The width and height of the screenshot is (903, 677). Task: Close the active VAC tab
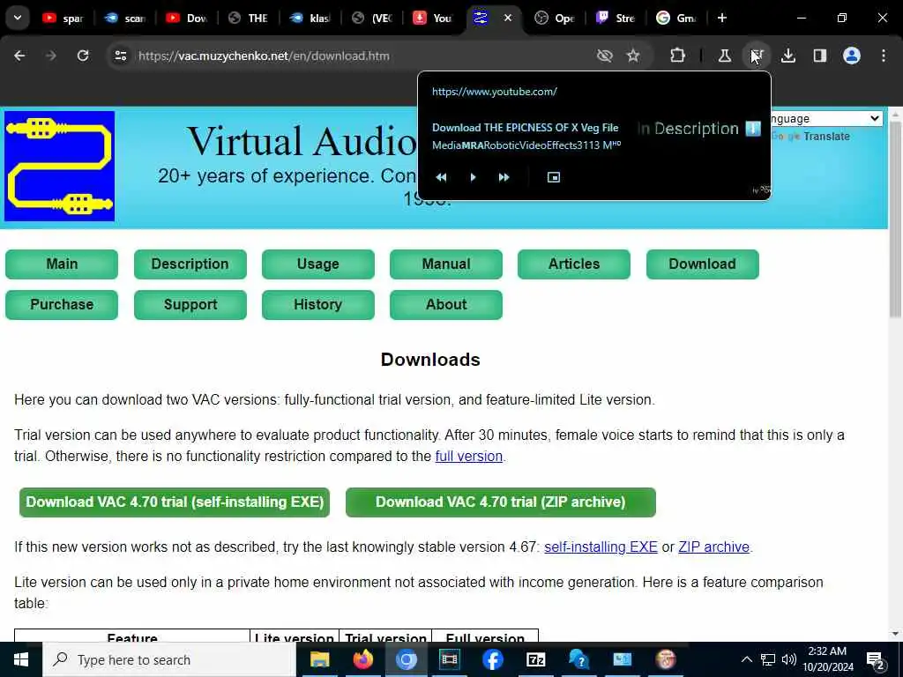507,18
